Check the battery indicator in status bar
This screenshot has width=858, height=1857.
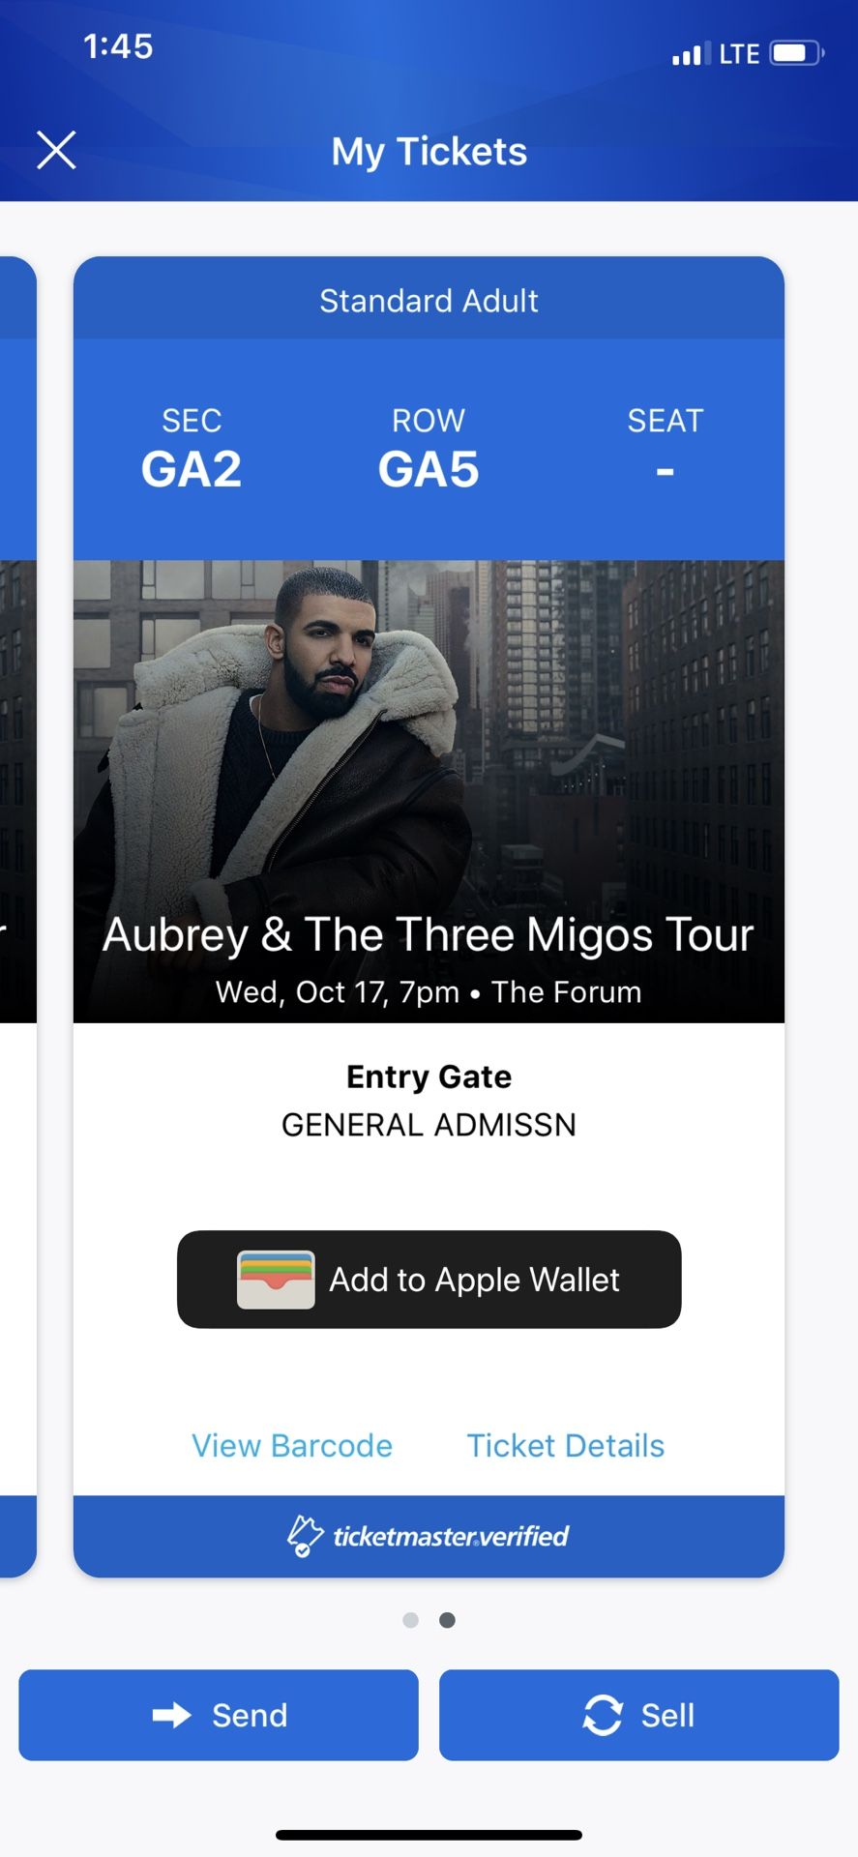(x=797, y=53)
